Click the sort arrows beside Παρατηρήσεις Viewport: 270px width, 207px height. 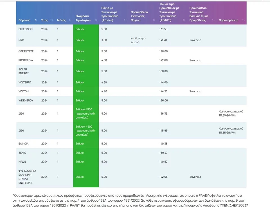(243, 20)
